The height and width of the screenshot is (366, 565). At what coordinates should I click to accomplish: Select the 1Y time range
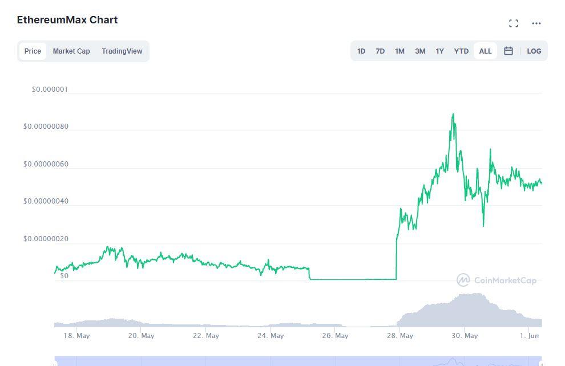(x=439, y=51)
